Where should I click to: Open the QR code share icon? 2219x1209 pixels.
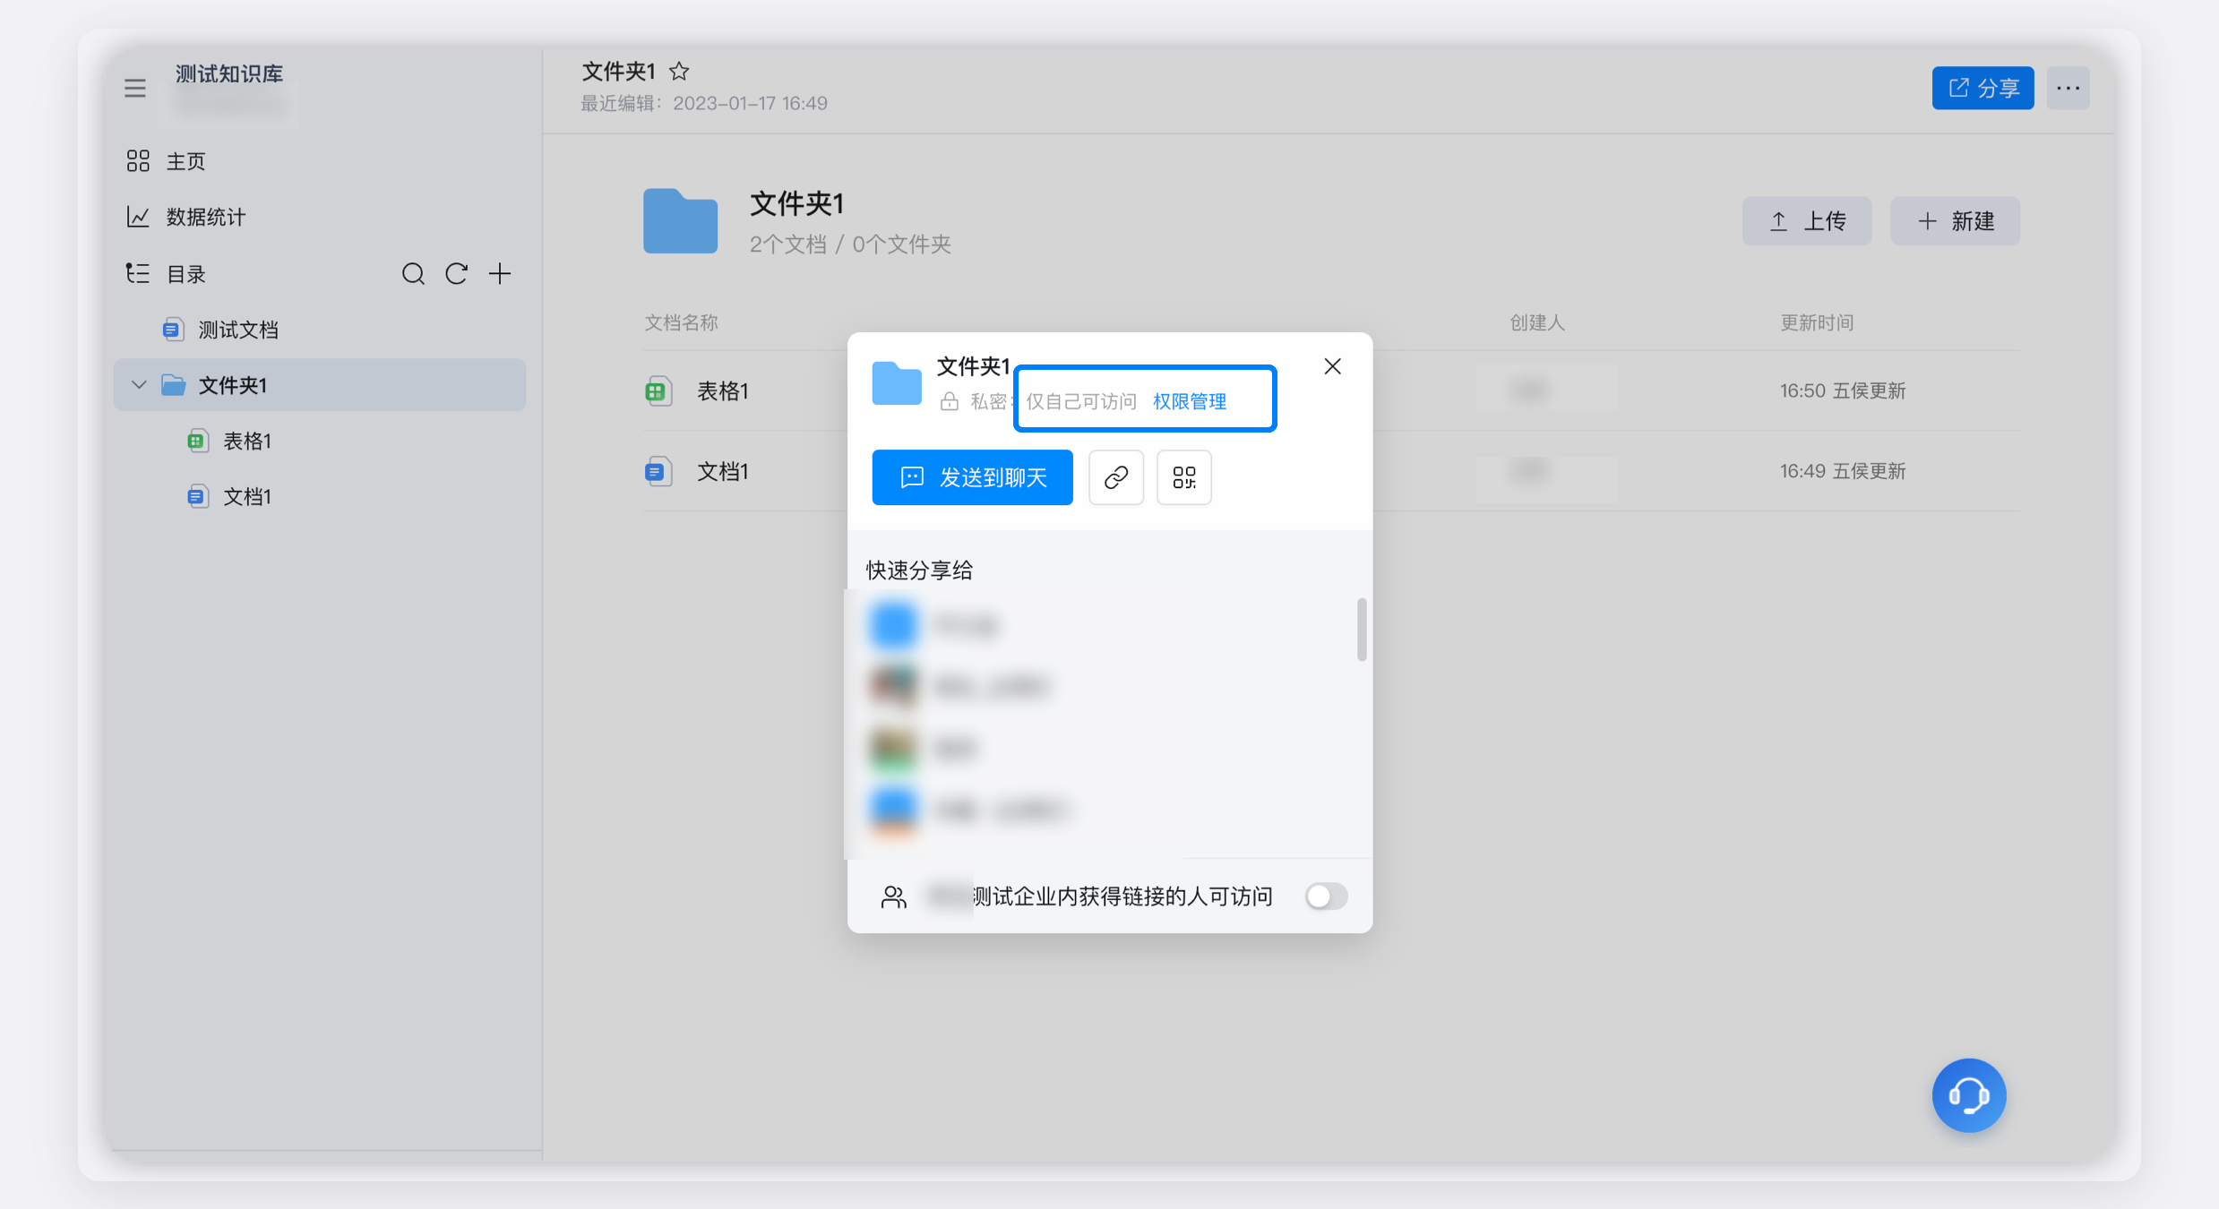[x=1183, y=477]
